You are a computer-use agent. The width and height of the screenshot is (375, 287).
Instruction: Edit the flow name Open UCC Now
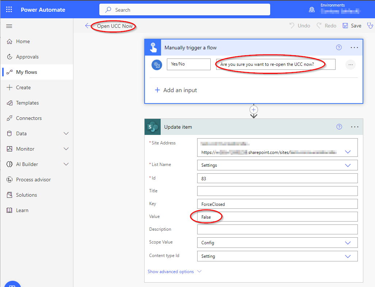point(115,26)
